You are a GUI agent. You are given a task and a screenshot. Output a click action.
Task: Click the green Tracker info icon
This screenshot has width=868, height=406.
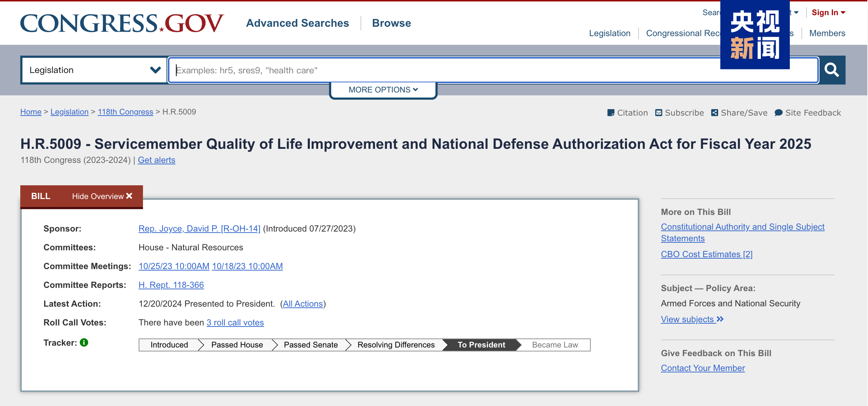tap(84, 342)
